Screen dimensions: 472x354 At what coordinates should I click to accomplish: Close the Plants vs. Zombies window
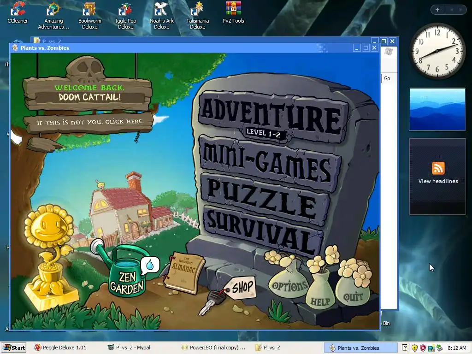coord(374,48)
